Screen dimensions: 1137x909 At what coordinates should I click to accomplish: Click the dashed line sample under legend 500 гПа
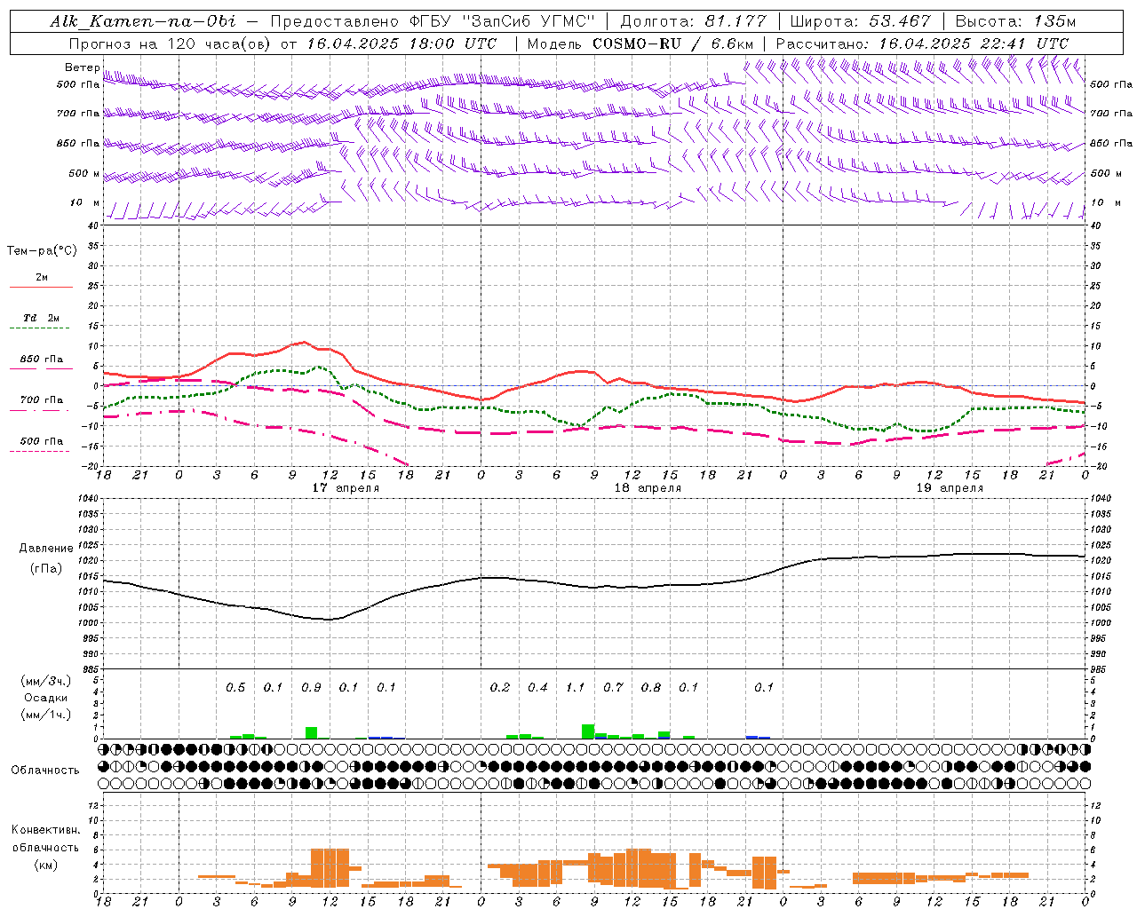pyautogui.click(x=40, y=451)
